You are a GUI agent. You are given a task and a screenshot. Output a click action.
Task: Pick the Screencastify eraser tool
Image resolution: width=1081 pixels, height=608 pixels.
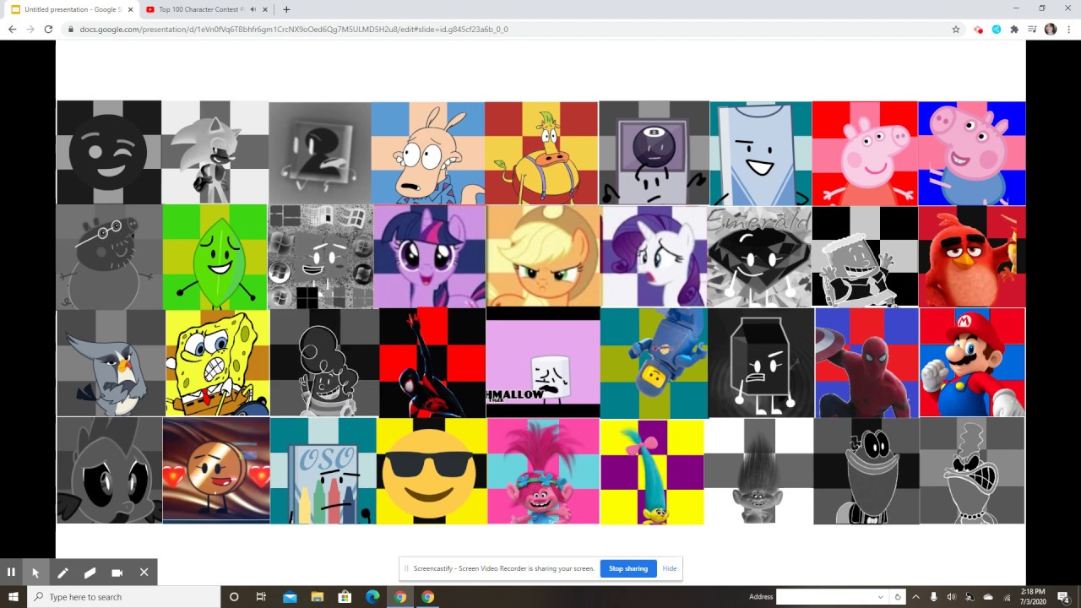coord(90,572)
